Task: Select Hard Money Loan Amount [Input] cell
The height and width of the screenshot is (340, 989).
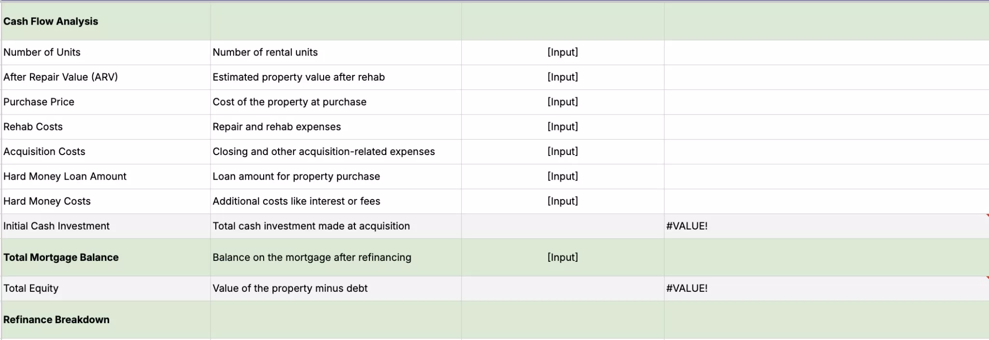Action: tap(563, 176)
